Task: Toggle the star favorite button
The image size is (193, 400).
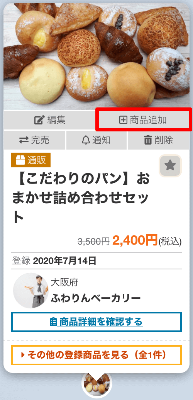Action: point(170,166)
